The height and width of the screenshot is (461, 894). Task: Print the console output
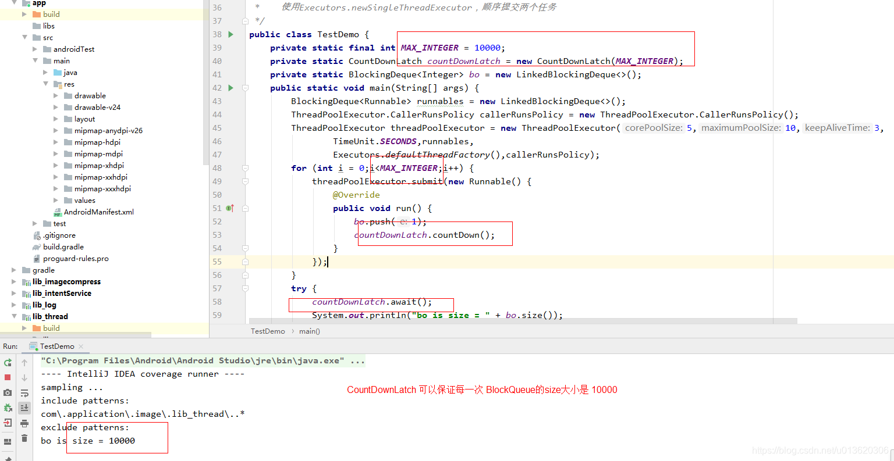click(24, 423)
